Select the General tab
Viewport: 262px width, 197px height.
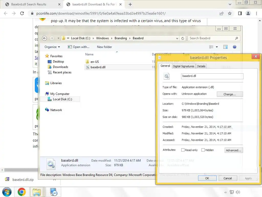coord(165,66)
